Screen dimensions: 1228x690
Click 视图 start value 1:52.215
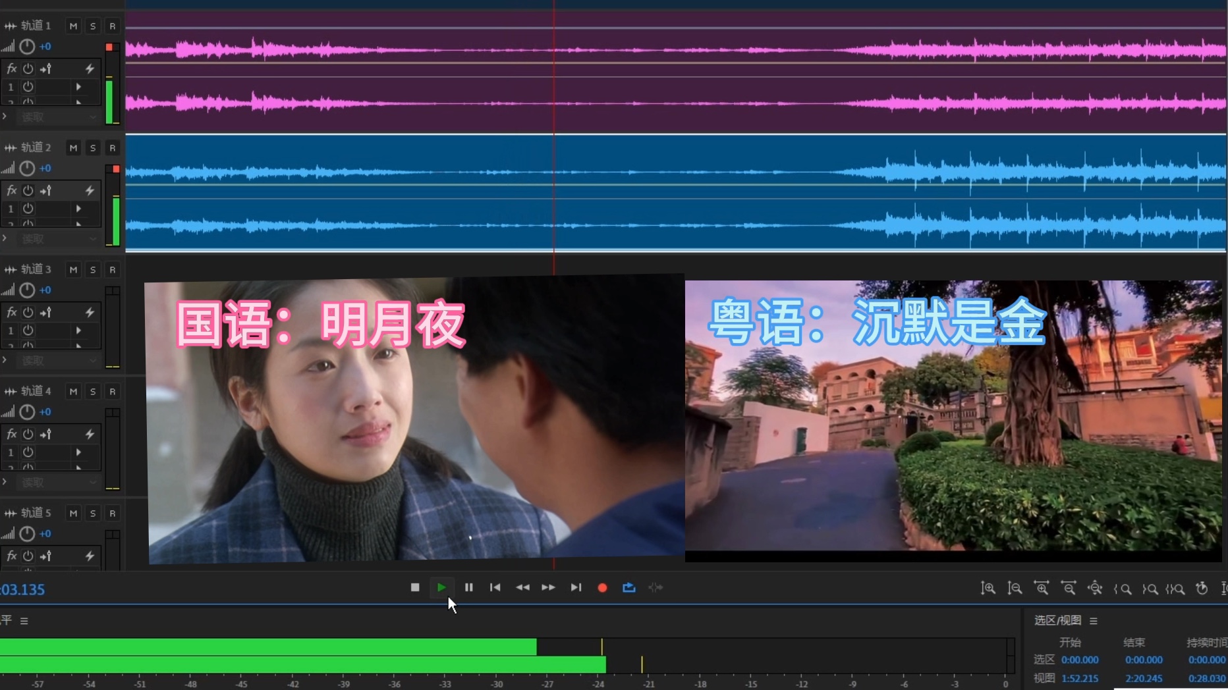[x=1080, y=678]
